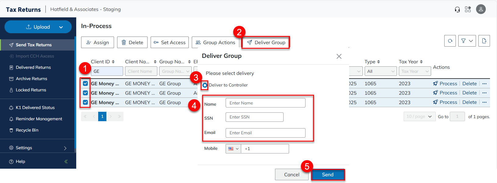Collapse the sidebar with double chevron

pyautogui.click(x=66, y=161)
